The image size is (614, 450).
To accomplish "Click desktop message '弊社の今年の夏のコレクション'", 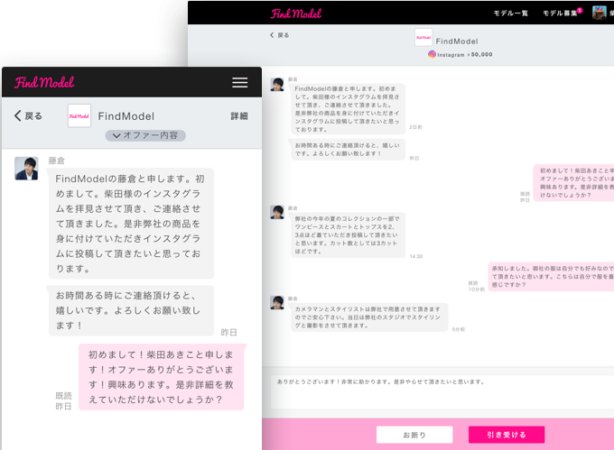I will [x=349, y=235].
